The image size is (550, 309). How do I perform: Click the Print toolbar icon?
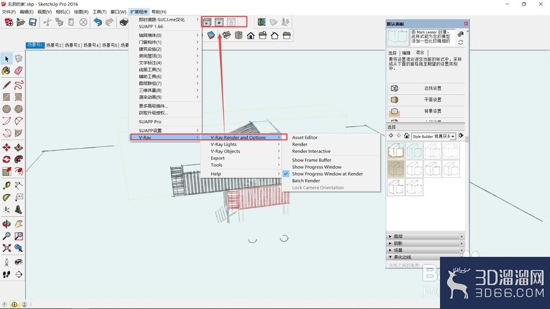[x=123, y=23]
